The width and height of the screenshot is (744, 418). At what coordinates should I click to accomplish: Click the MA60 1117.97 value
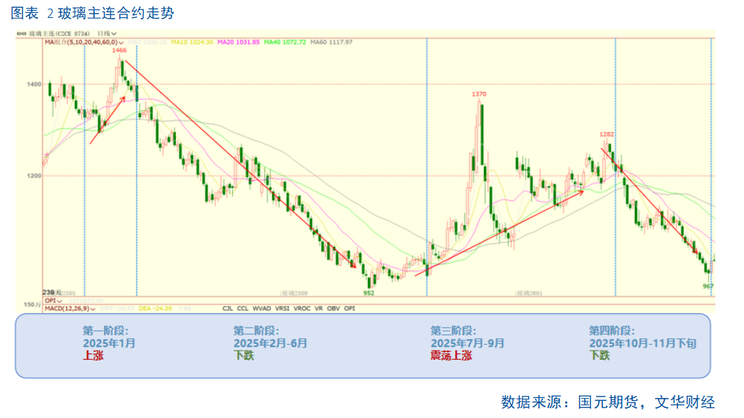coord(331,42)
